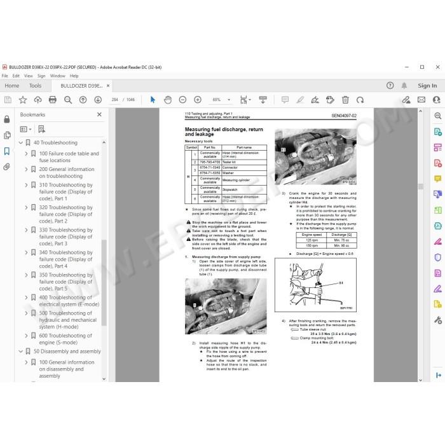
Task: Expand 400 electrical system E-mode bookmark
Action: (x=26, y=298)
